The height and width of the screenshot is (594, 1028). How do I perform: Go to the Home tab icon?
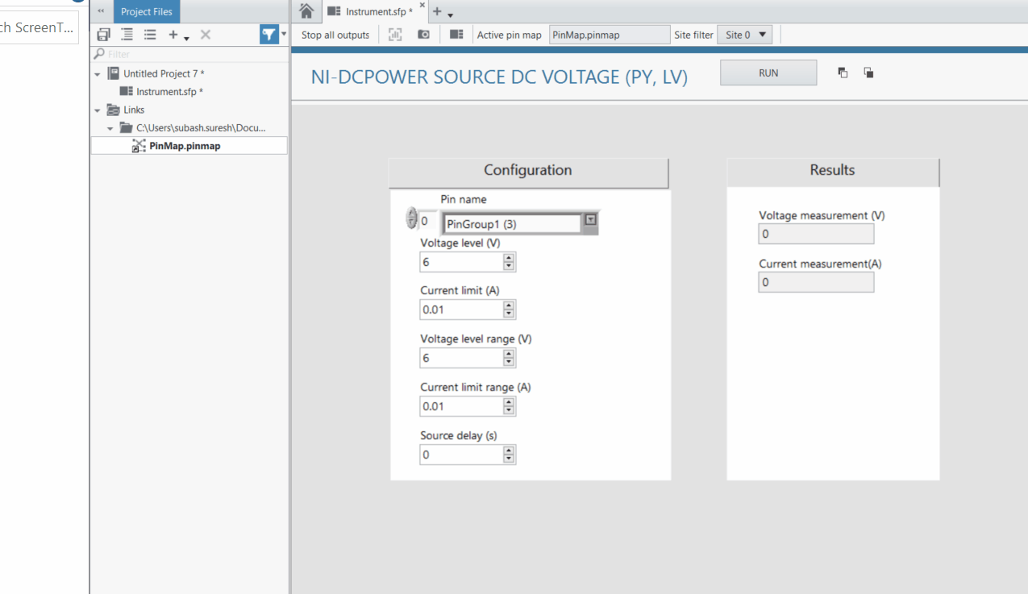[306, 10]
